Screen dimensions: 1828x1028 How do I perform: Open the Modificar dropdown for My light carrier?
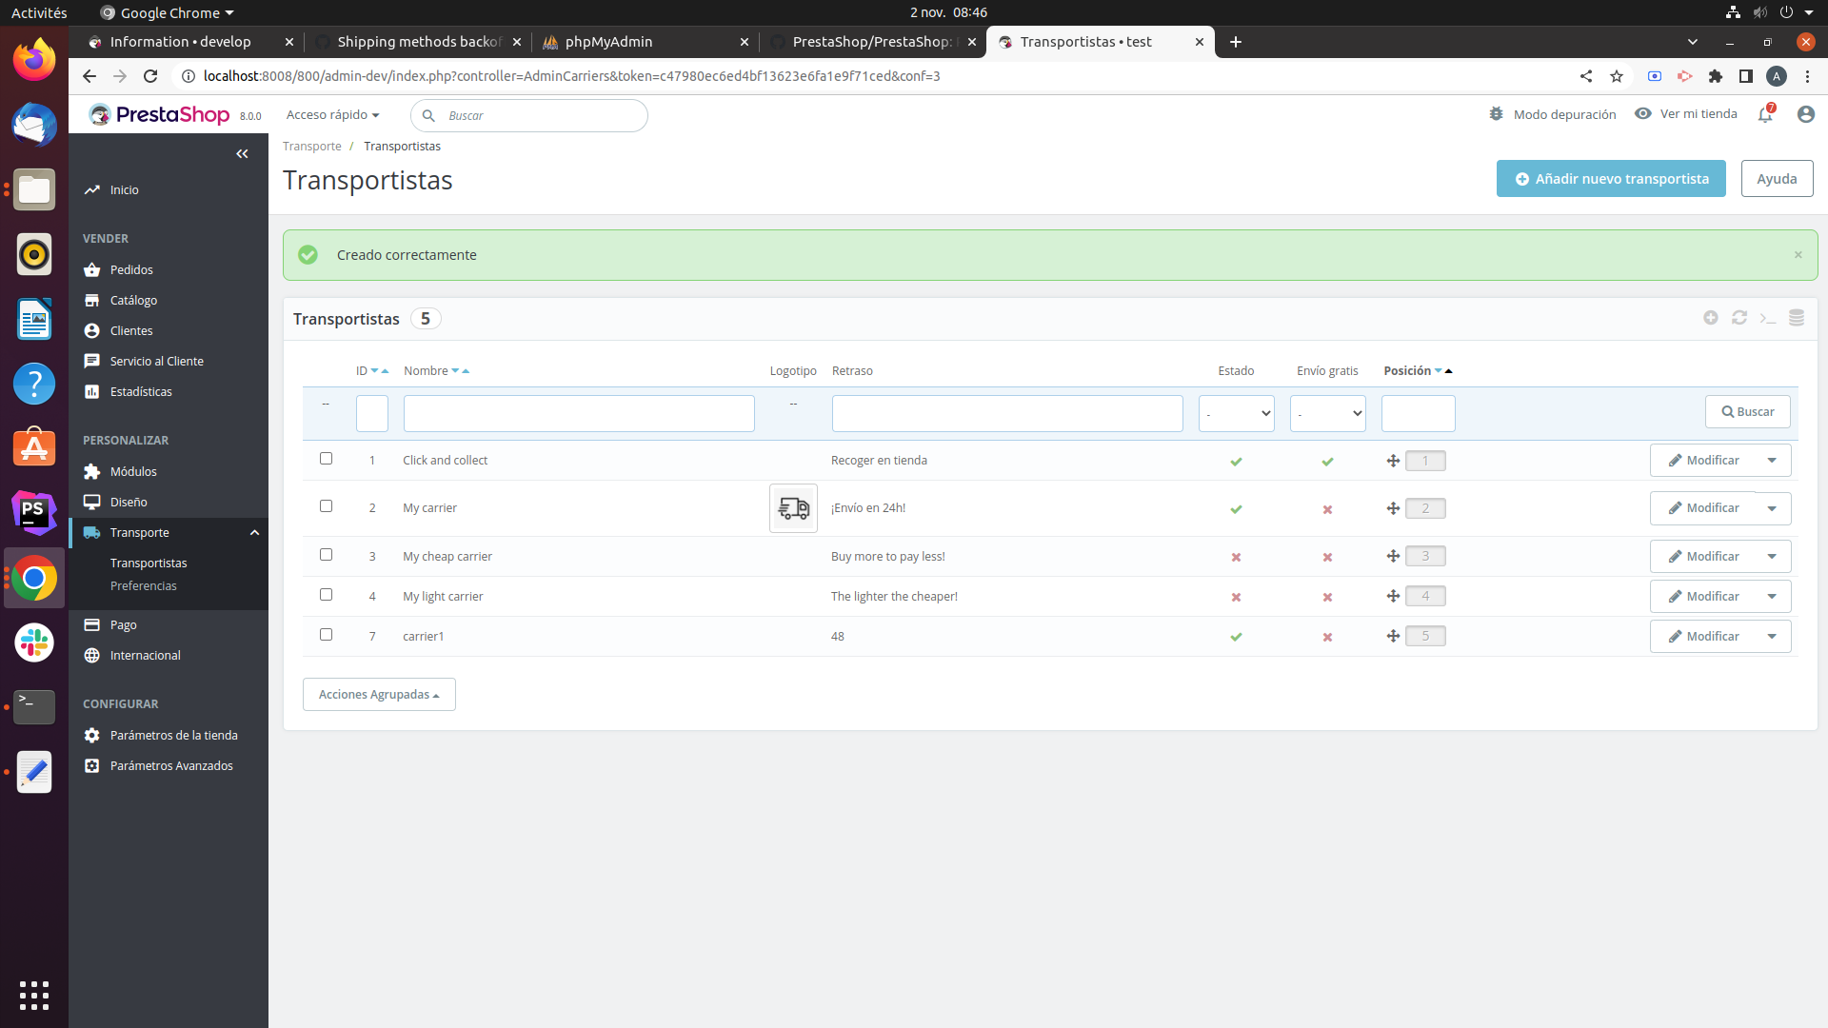pos(1772,596)
